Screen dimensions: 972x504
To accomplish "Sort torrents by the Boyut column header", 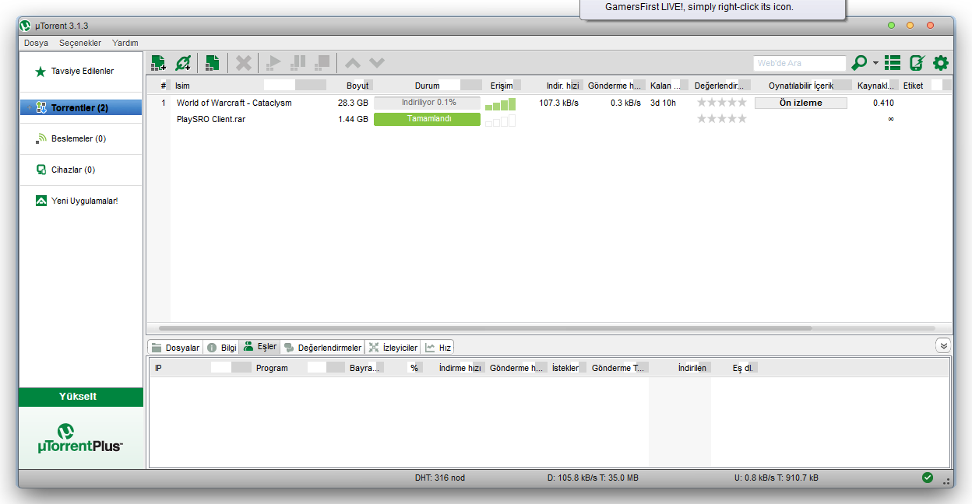I will click(350, 86).
